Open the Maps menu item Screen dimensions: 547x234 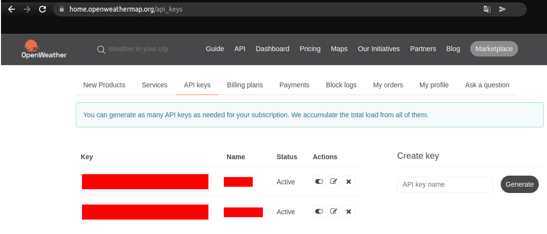tap(339, 49)
